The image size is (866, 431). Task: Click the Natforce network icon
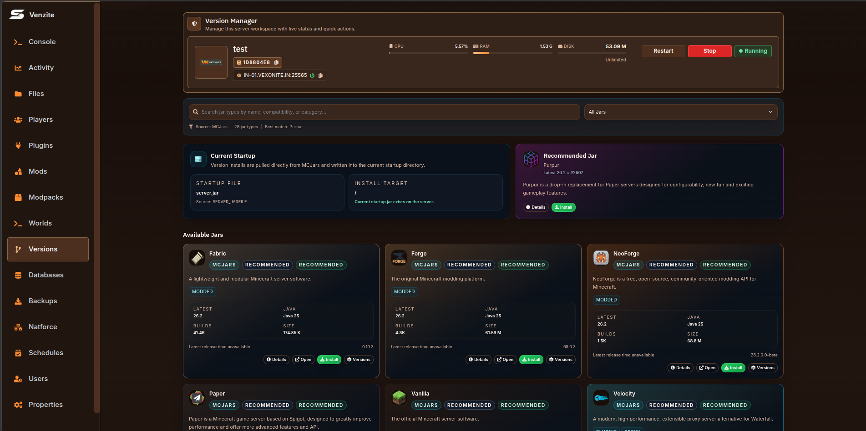coord(18,327)
